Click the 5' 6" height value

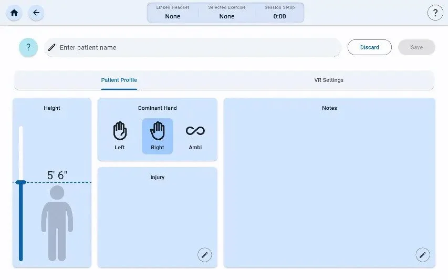point(57,175)
